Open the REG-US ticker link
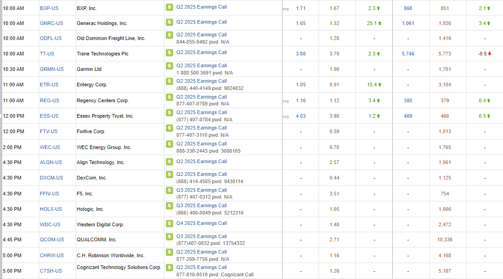The image size is (503, 279). (49, 100)
